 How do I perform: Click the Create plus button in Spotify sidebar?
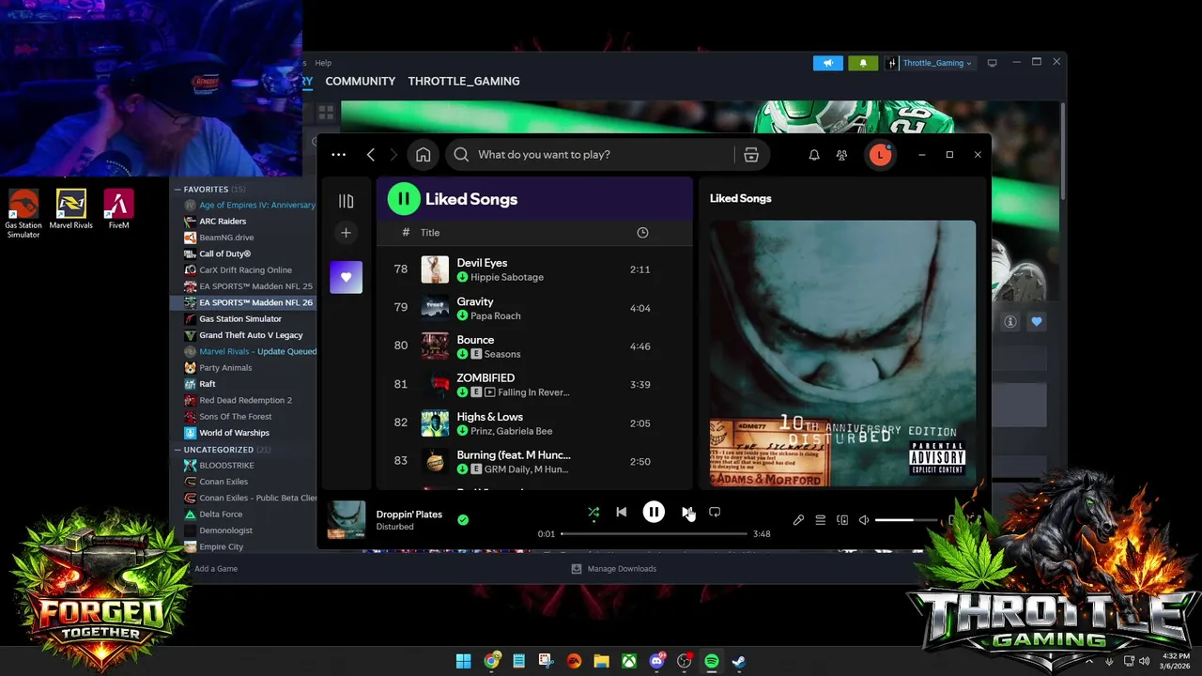pyautogui.click(x=346, y=233)
